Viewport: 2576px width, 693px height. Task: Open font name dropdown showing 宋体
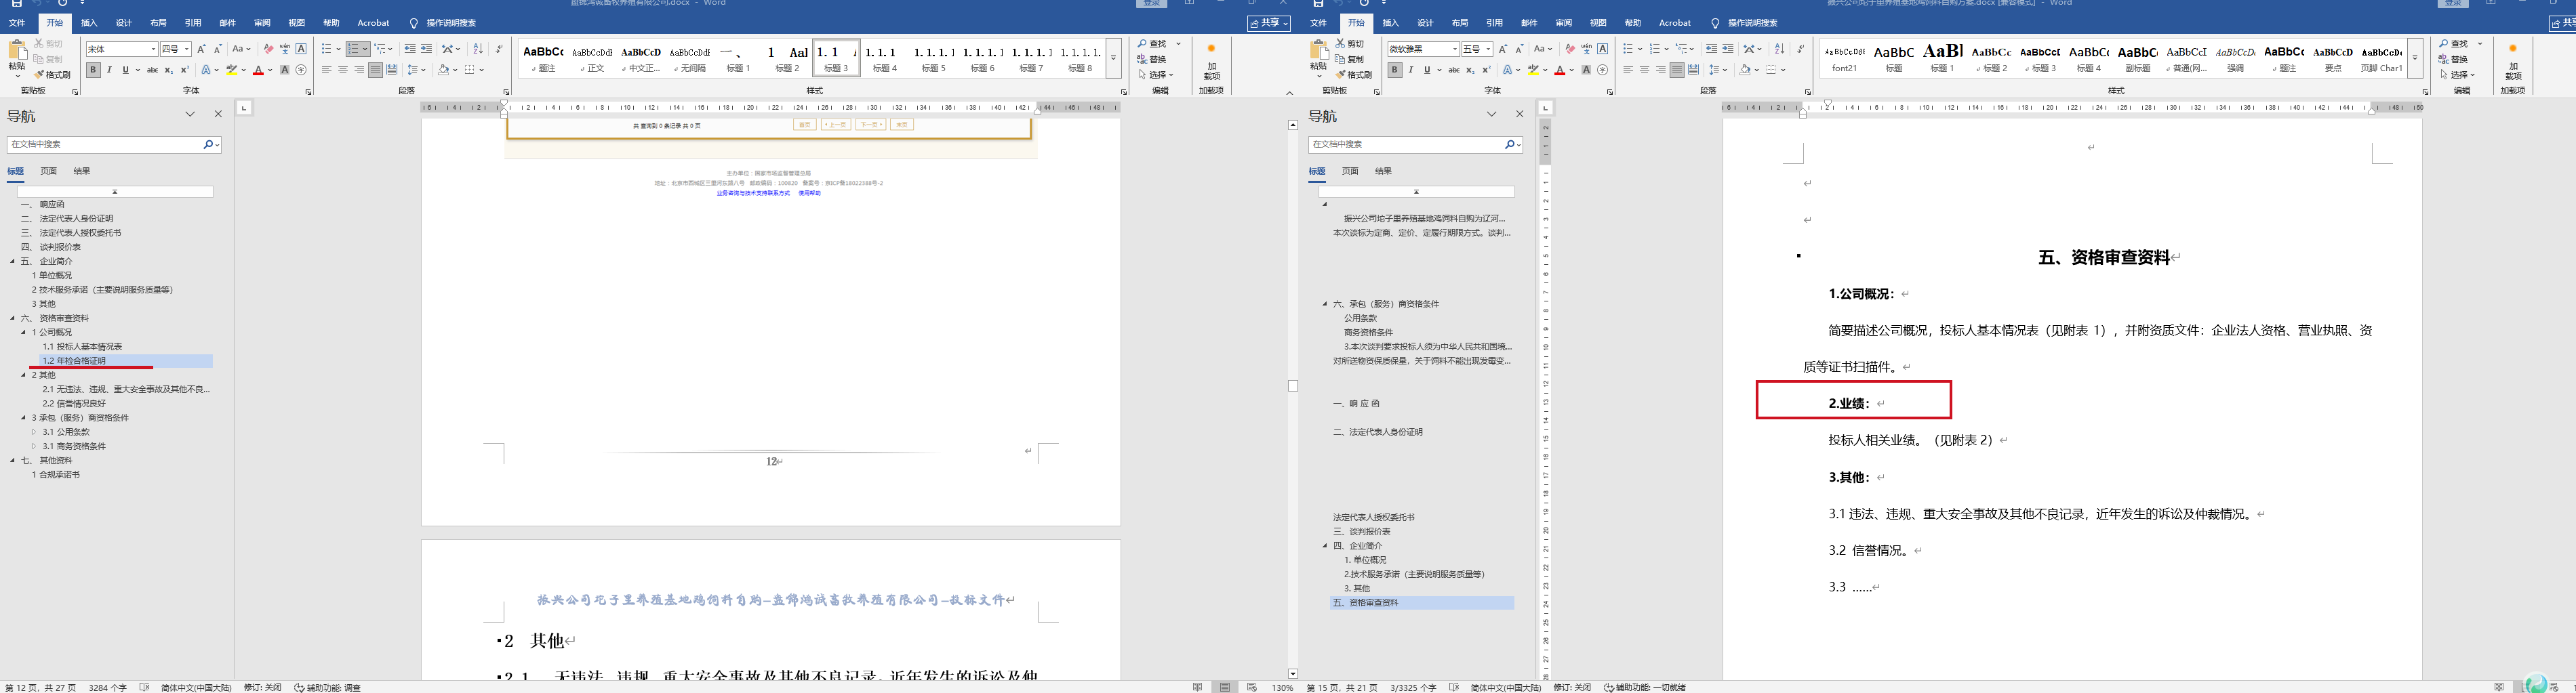tap(153, 49)
